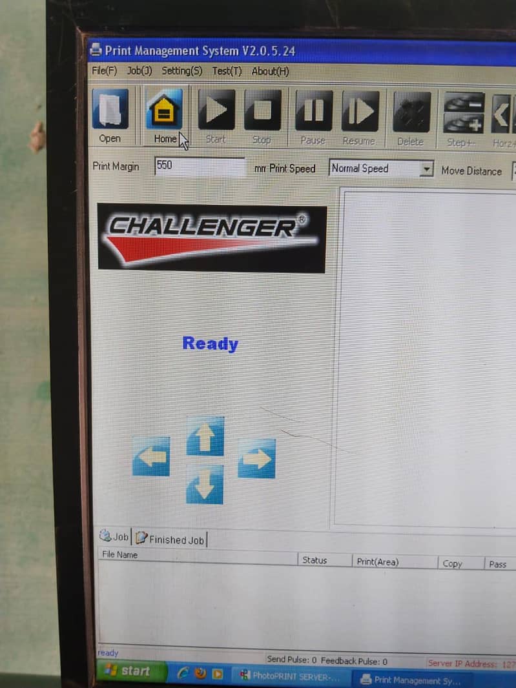Open the File(F) menu
Image resolution: width=516 pixels, height=688 pixels.
104,70
